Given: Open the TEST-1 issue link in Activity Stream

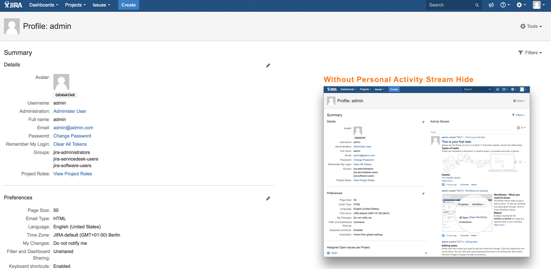Looking at the screenshot, I should pyautogui.click(x=470, y=137).
